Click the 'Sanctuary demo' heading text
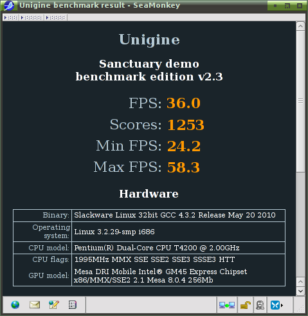Viewport: 308px width, 316px height. tap(149, 64)
